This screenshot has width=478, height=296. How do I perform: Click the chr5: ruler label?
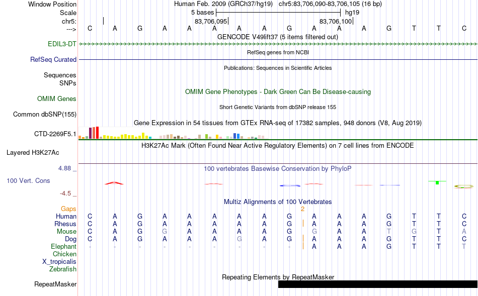pyautogui.click(x=69, y=21)
